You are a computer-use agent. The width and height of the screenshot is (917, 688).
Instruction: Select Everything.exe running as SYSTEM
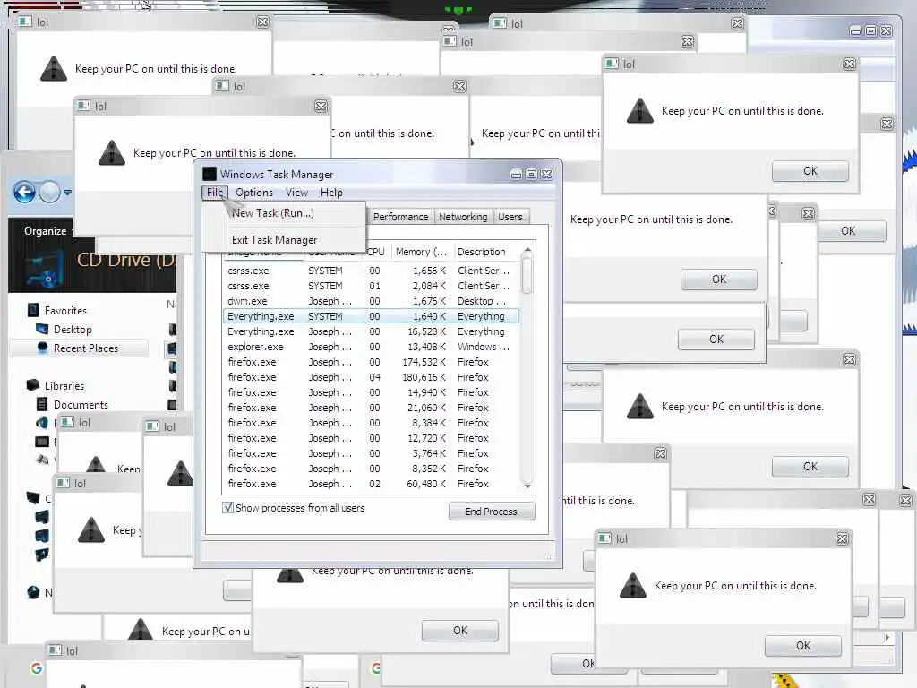371,316
